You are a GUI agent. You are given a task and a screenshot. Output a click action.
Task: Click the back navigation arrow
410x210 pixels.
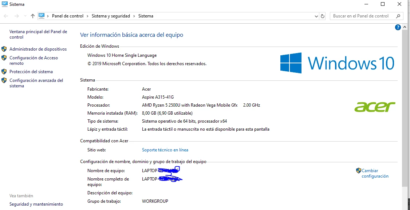6,16
